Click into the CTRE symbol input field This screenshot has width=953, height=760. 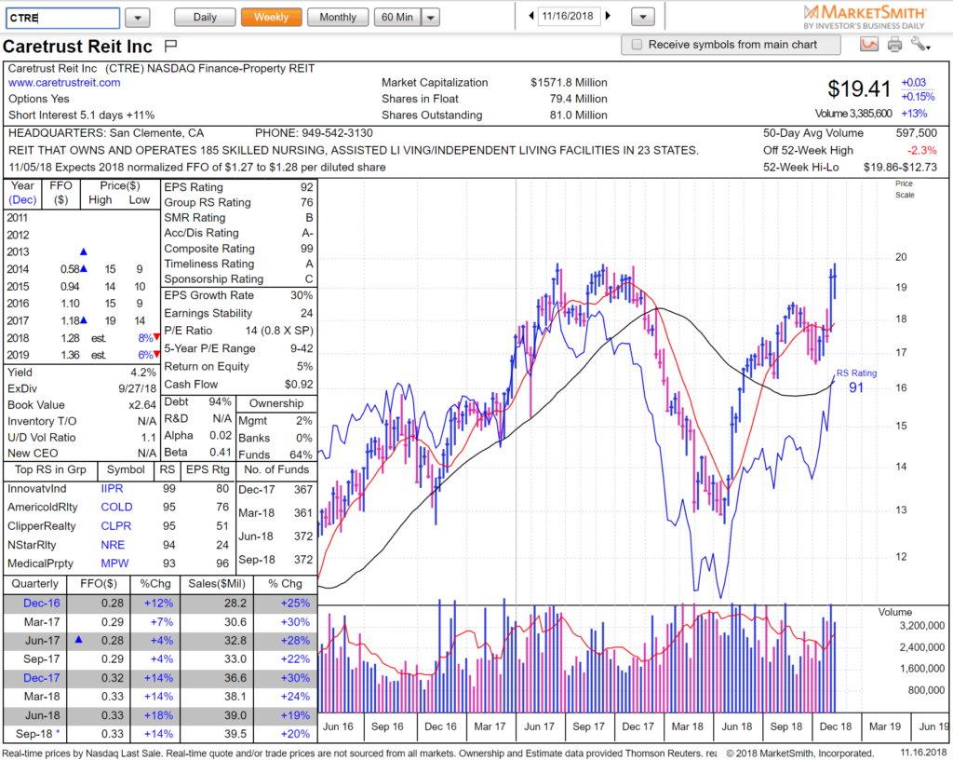click(62, 18)
